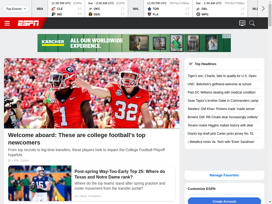The image size is (272, 204).
Task: Open Steelers GM Khan Pickens trade headline
Action: (221, 109)
